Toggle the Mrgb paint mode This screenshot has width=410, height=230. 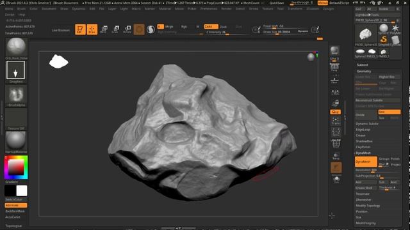pos(169,27)
